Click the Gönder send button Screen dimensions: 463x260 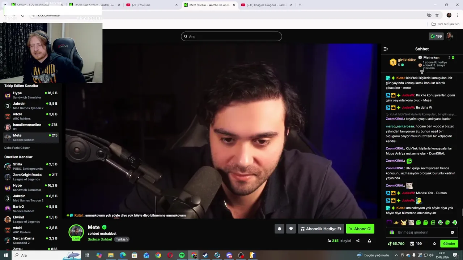(x=449, y=244)
